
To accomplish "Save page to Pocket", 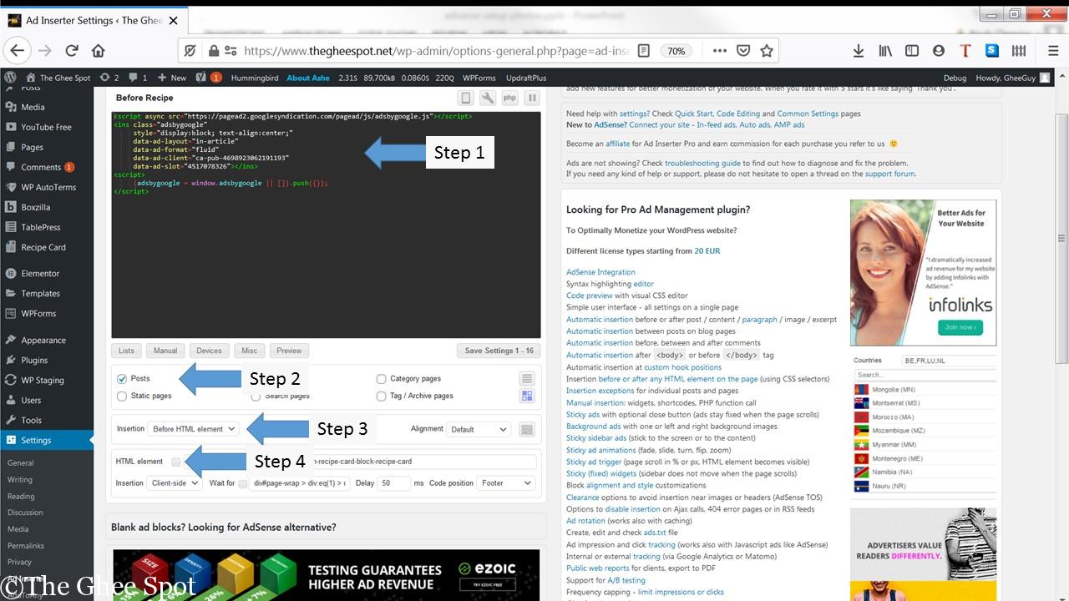I will coord(743,51).
